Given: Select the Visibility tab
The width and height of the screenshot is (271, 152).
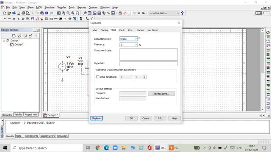Looking at the screenshot, I should 18,114.
